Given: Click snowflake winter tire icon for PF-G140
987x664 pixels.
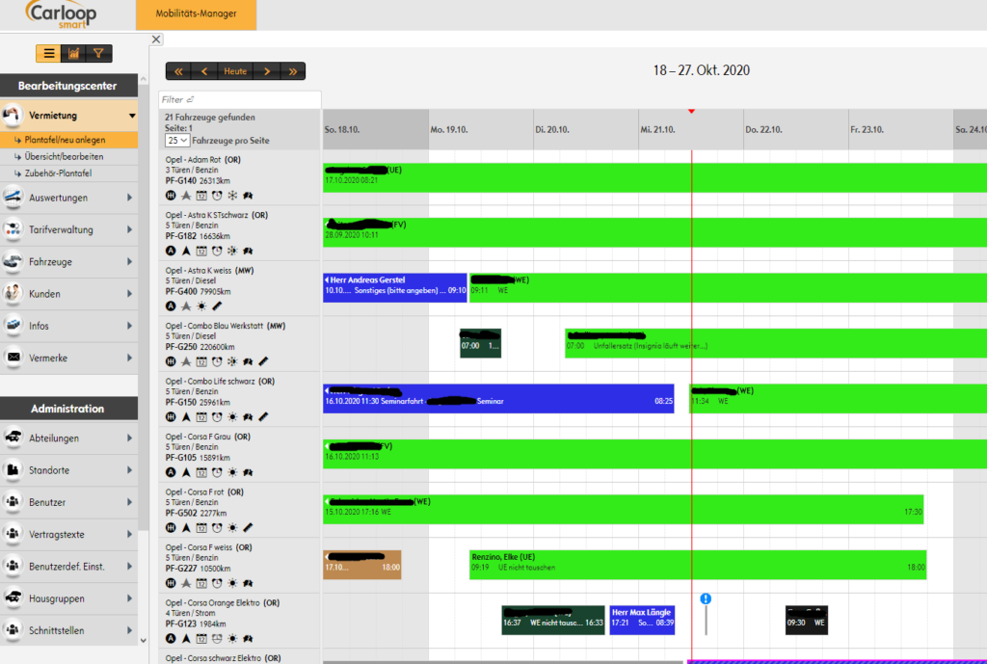Looking at the screenshot, I should pos(232,196).
